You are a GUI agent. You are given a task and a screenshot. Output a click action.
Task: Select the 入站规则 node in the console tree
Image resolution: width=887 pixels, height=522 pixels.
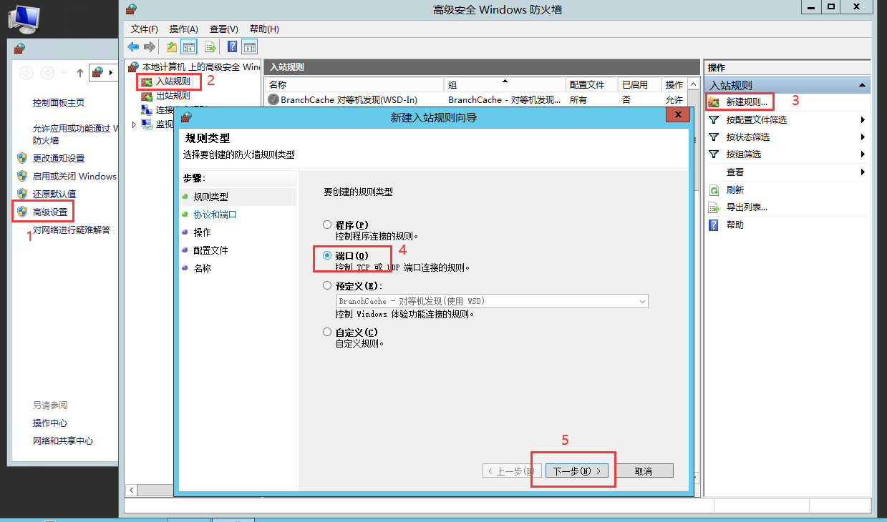(173, 81)
